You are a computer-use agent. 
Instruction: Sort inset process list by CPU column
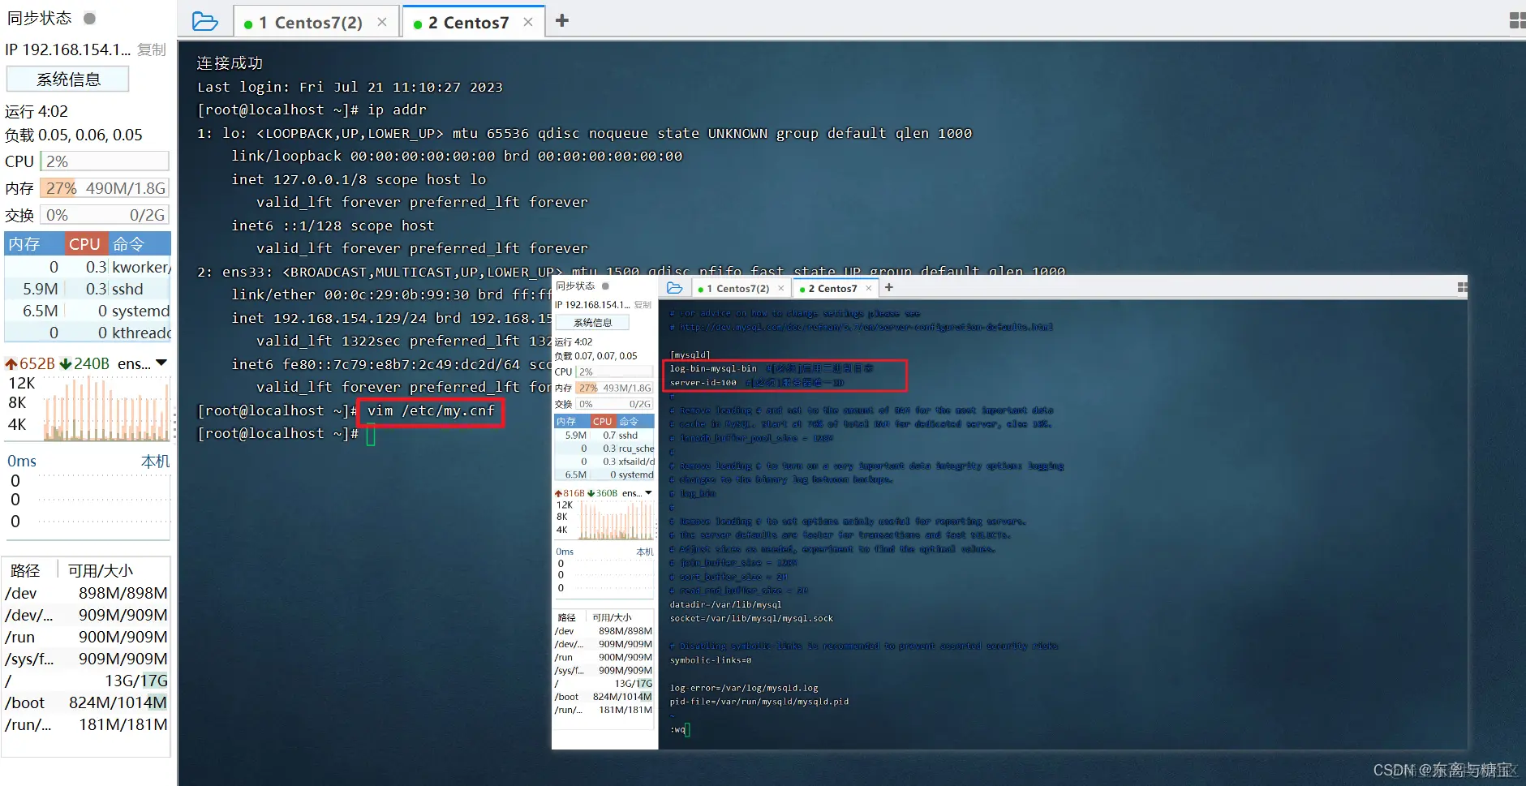tap(603, 422)
